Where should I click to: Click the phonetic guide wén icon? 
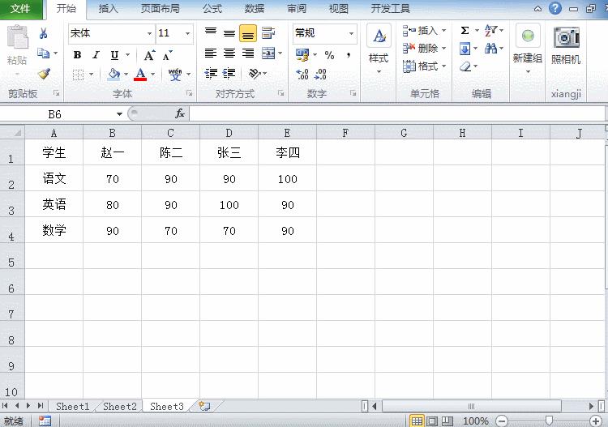(175, 74)
